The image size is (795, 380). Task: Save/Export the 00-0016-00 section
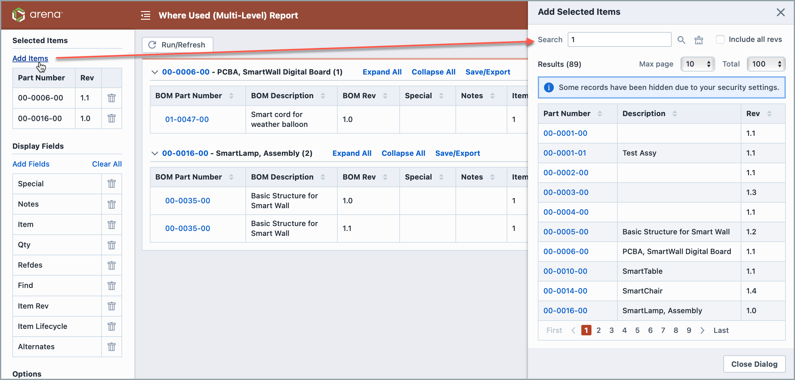[457, 153]
